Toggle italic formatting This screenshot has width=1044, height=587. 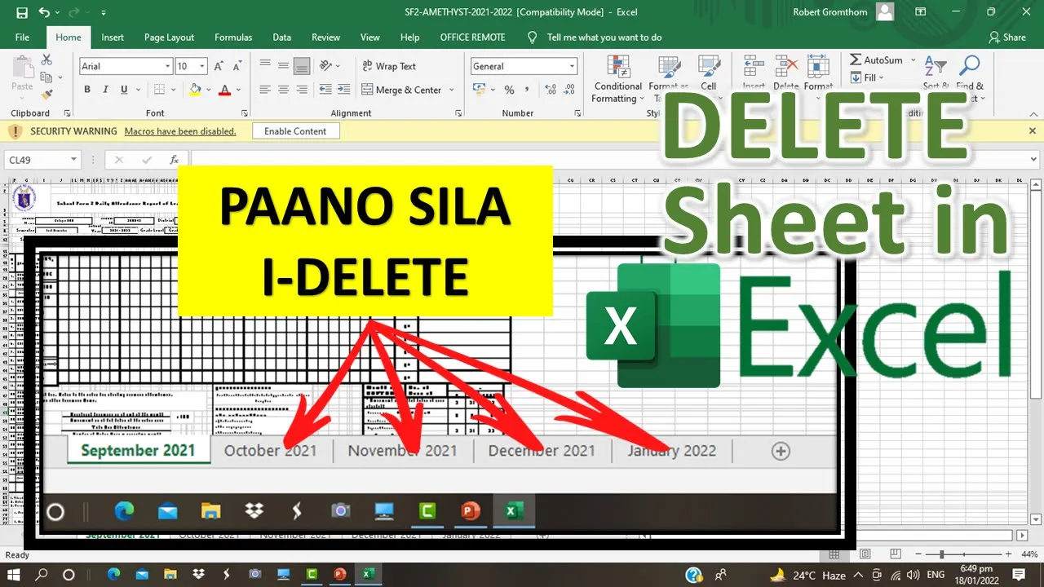[106, 90]
